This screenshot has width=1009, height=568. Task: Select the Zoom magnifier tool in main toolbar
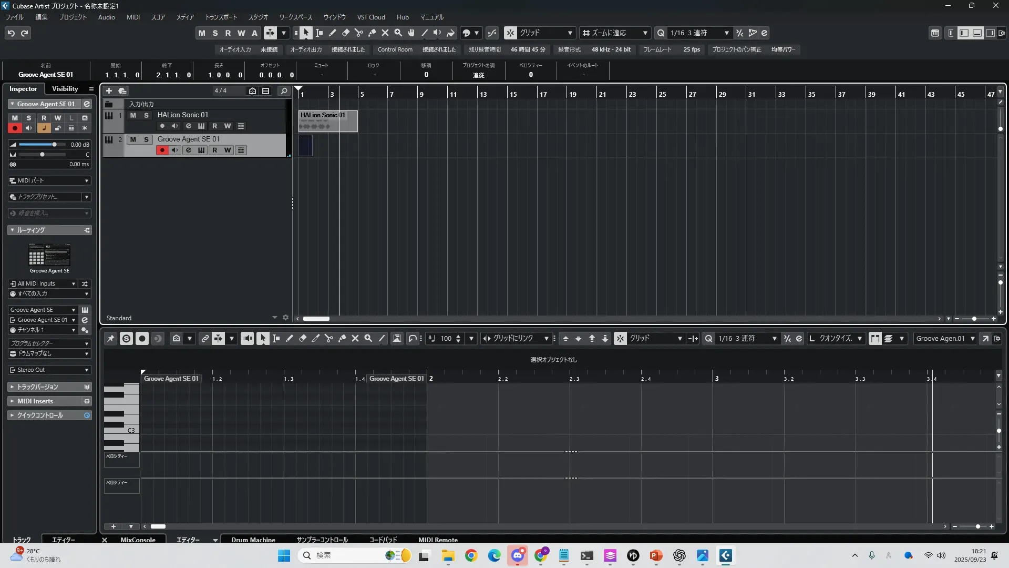click(398, 33)
